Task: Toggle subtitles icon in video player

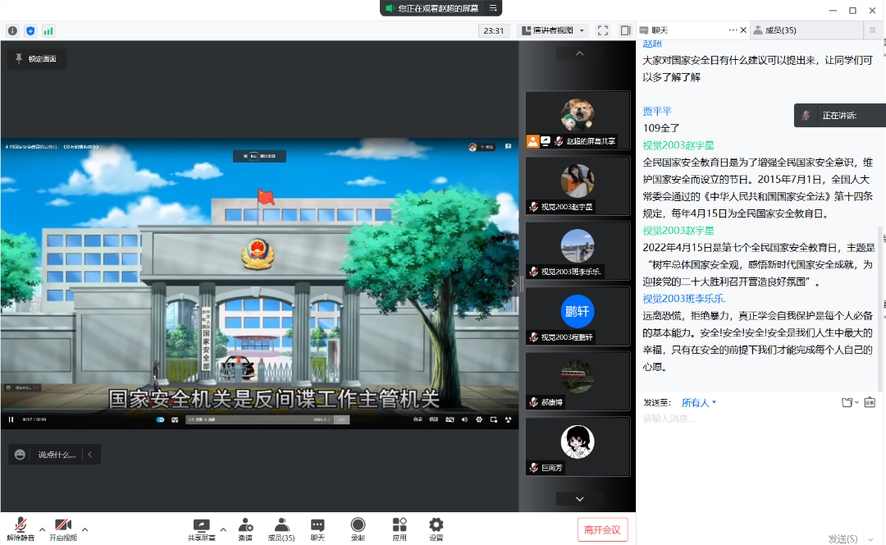Action: click(x=450, y=419)
